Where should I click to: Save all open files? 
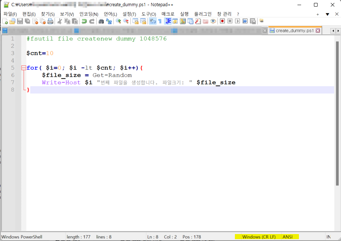point(27,21)
